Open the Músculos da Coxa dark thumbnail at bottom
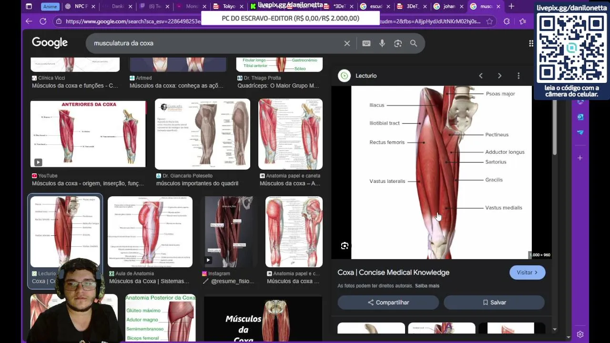This screenshot has width=610, height=343. tap(263, 319)
